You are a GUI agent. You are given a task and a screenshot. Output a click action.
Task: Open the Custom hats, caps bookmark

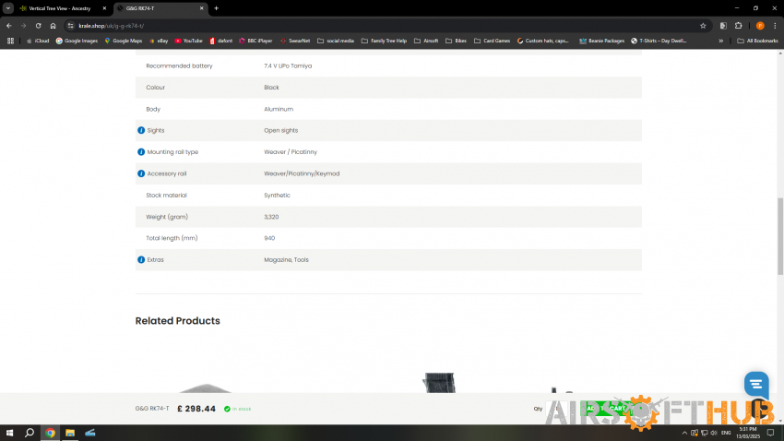[543, 41]
